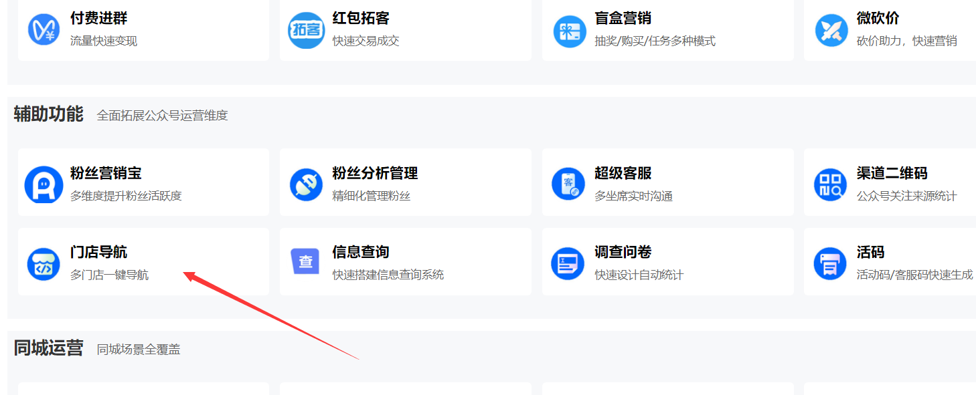Click 同城场景全覆盖 subtitle
976x395 pixels.
[139, 350]
